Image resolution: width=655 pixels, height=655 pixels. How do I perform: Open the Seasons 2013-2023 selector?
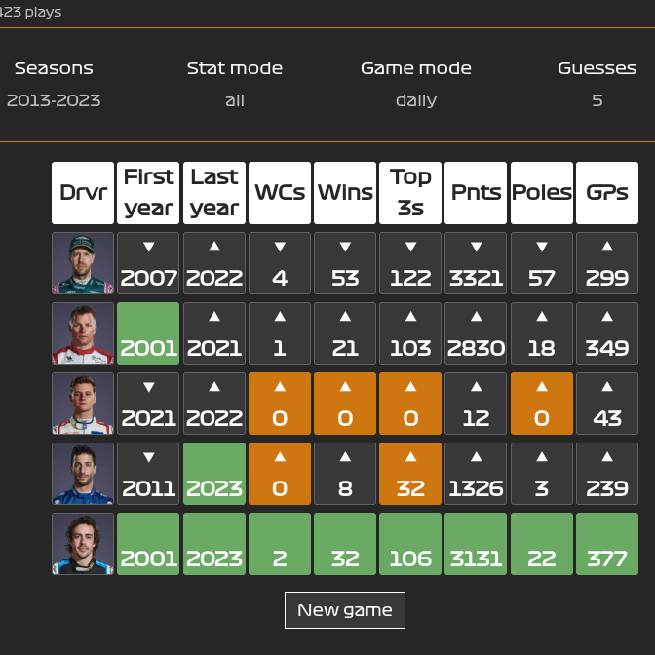coord(54,100)
